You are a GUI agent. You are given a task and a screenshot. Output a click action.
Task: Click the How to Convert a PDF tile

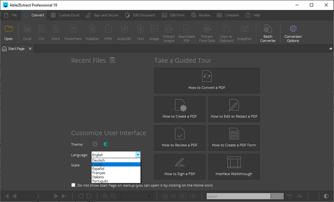pyautogui.click(x=207, y=80)
